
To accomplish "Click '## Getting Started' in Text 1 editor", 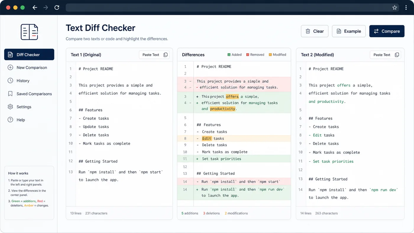I will tap(98, 161).
